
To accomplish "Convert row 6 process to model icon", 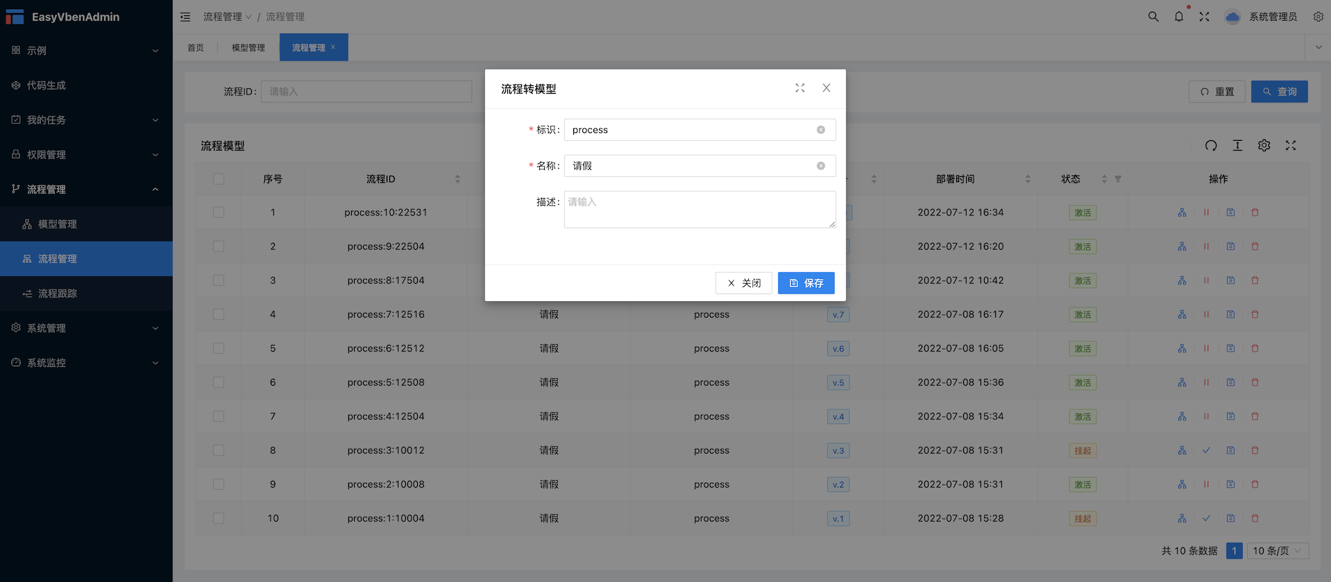I will coord(1230,382).
